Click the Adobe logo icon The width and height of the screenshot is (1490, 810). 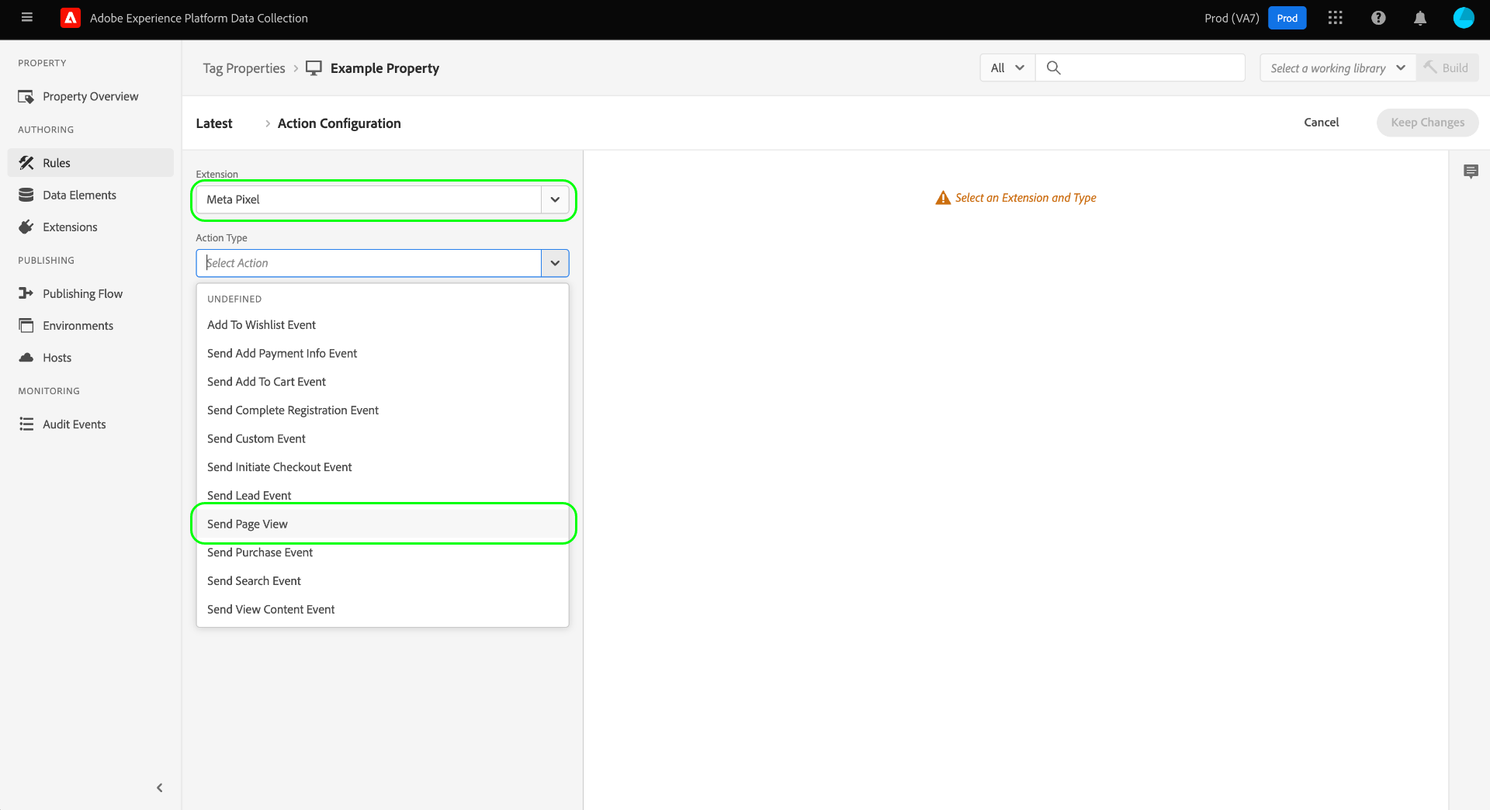[x=71, y=18]
